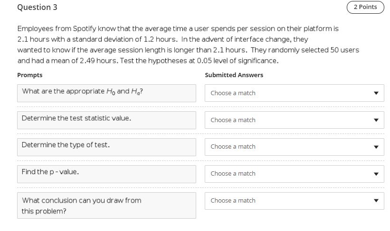Screen dimensions: 390x231
Task: Click the 'Determine the type of test.' prompt
Action: click(106, 147)
